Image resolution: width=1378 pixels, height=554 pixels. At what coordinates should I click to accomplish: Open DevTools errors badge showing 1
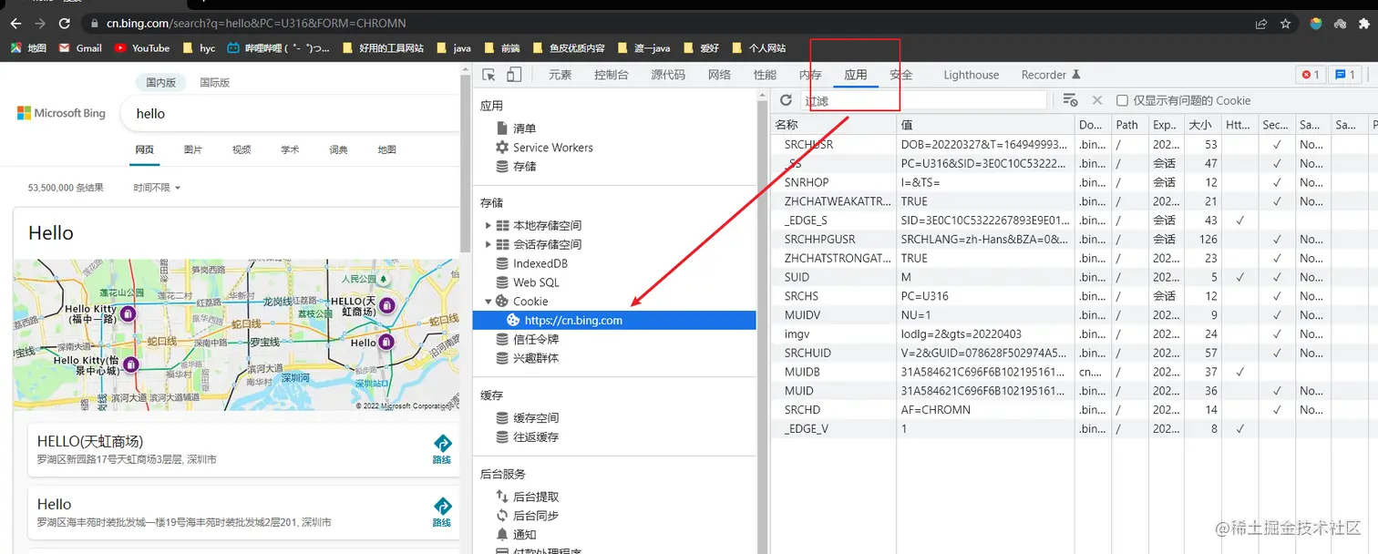click(1310, 75)
